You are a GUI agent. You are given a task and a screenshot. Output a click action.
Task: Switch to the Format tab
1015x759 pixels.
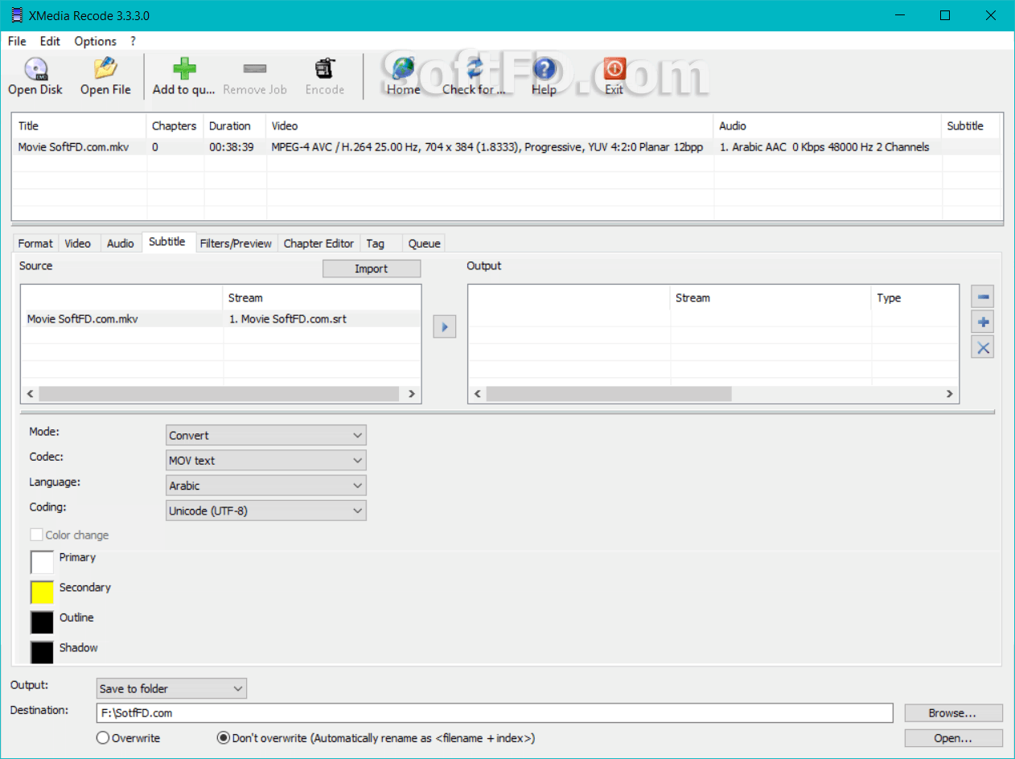(x=35, y=244)
